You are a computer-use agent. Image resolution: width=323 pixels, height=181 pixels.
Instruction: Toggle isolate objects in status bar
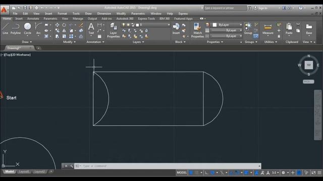click(306, 172)
